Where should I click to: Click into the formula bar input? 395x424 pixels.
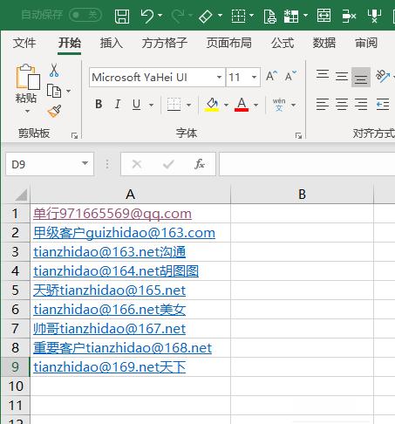click(307, 164)
